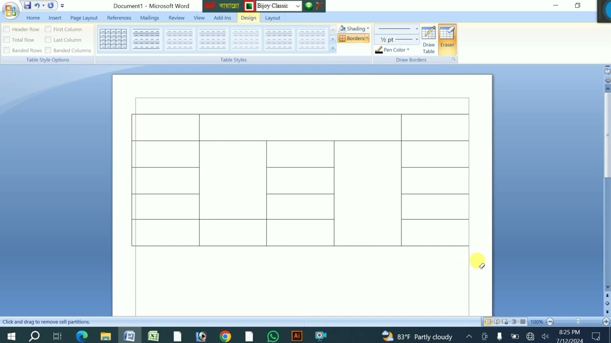Open File Explorer from the taskbar
Viewport: 611px width, 343px height.
pos(105,336)
